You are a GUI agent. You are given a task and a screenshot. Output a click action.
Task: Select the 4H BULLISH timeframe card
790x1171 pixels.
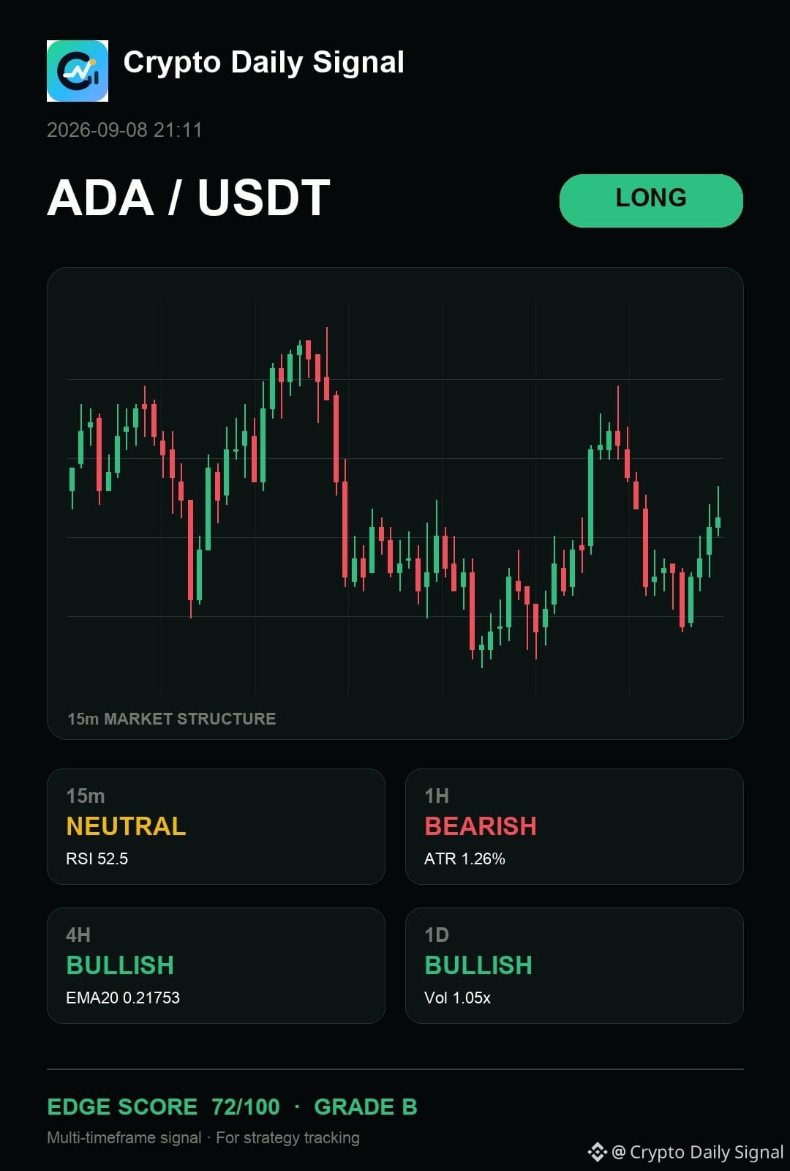coord(216,965)
